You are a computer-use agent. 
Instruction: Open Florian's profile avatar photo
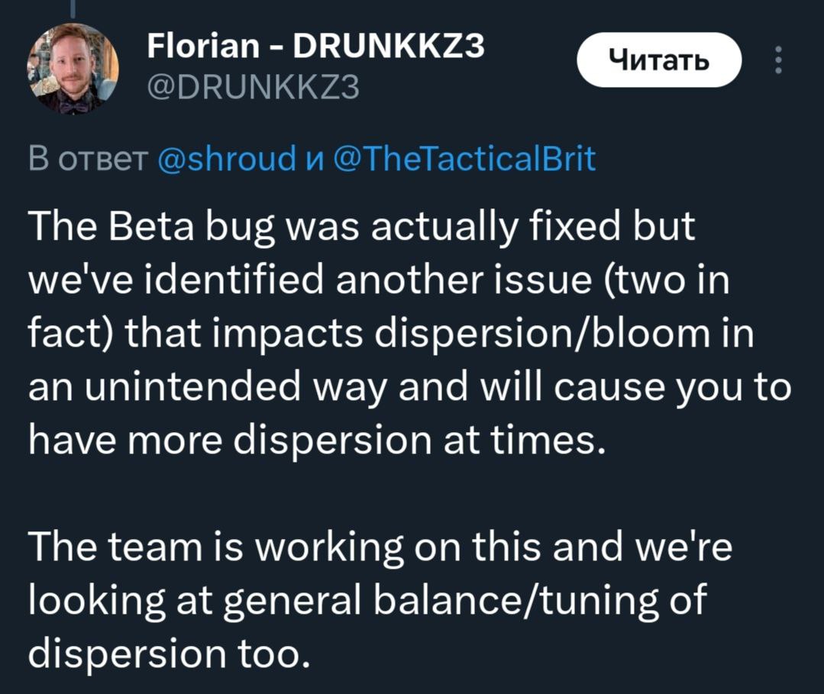click(73, 69)
